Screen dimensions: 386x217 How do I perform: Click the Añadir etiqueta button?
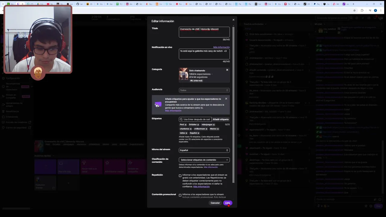coord(221,119)
